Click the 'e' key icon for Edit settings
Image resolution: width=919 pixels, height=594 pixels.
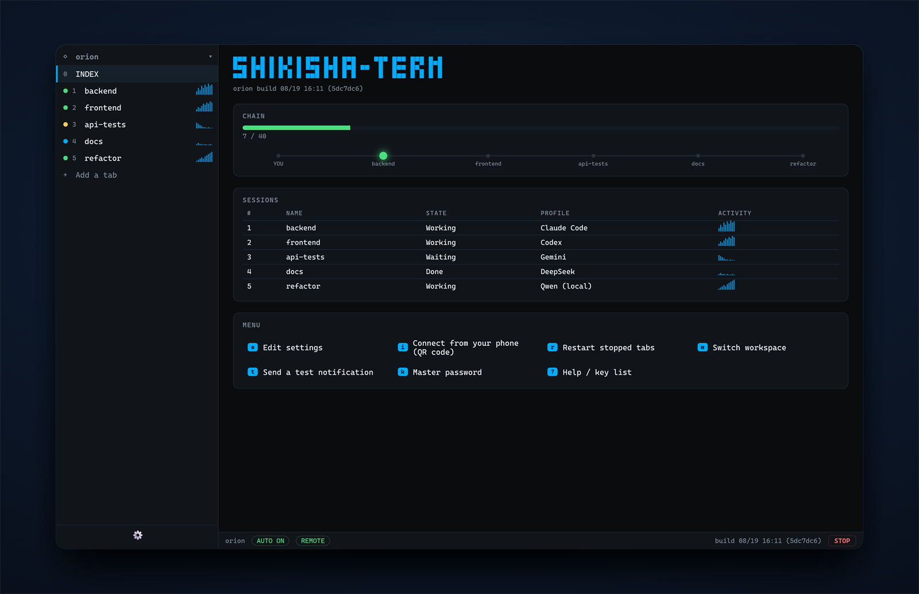point(253,347)
